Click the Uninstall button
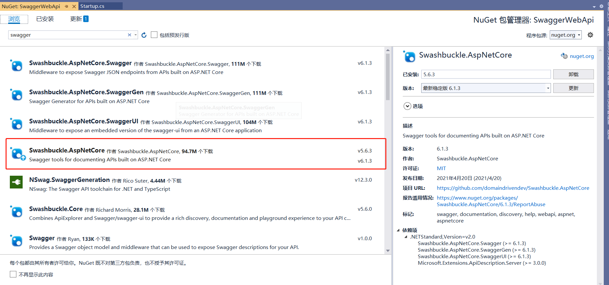Image resolution: width=609 pixels, height=285 pixels. (x=573, y=74)
